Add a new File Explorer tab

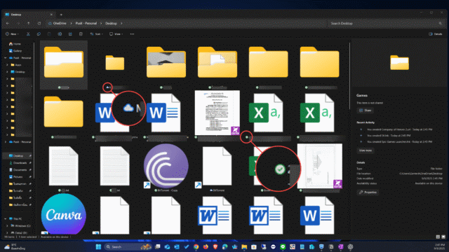pyautogui.click(x=61, y=14)
